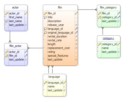Select the film_category table header

click(x=109, y=8)
